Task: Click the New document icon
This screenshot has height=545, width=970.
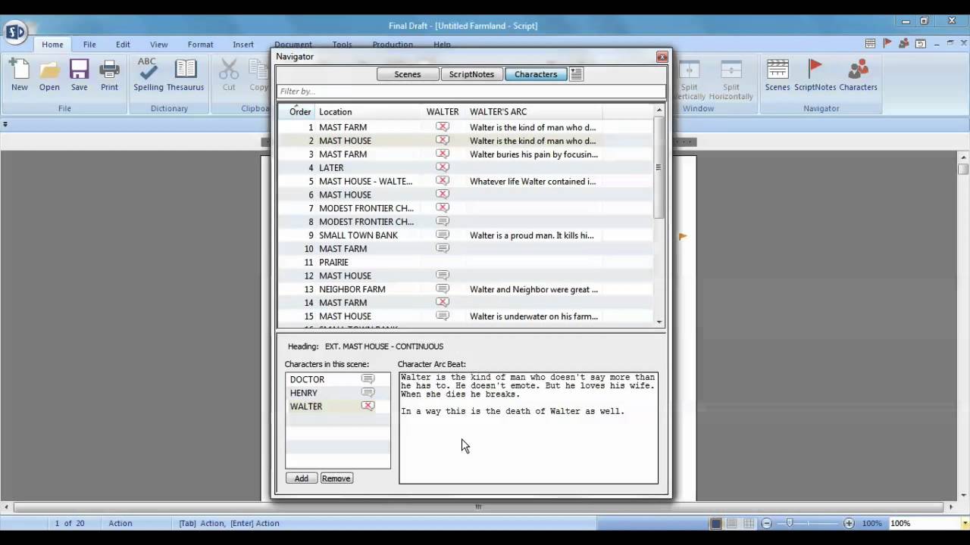Action: point(19,75)
